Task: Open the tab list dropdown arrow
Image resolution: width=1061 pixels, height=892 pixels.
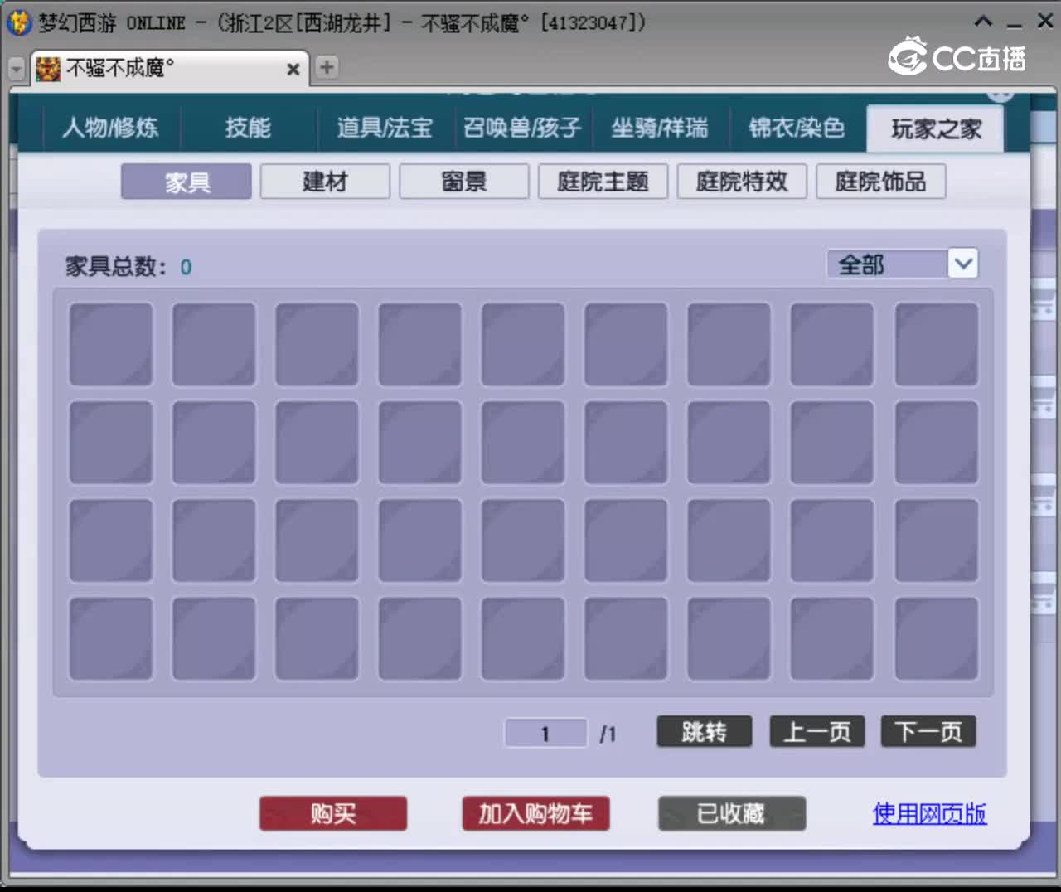Action: pos(17,69)
